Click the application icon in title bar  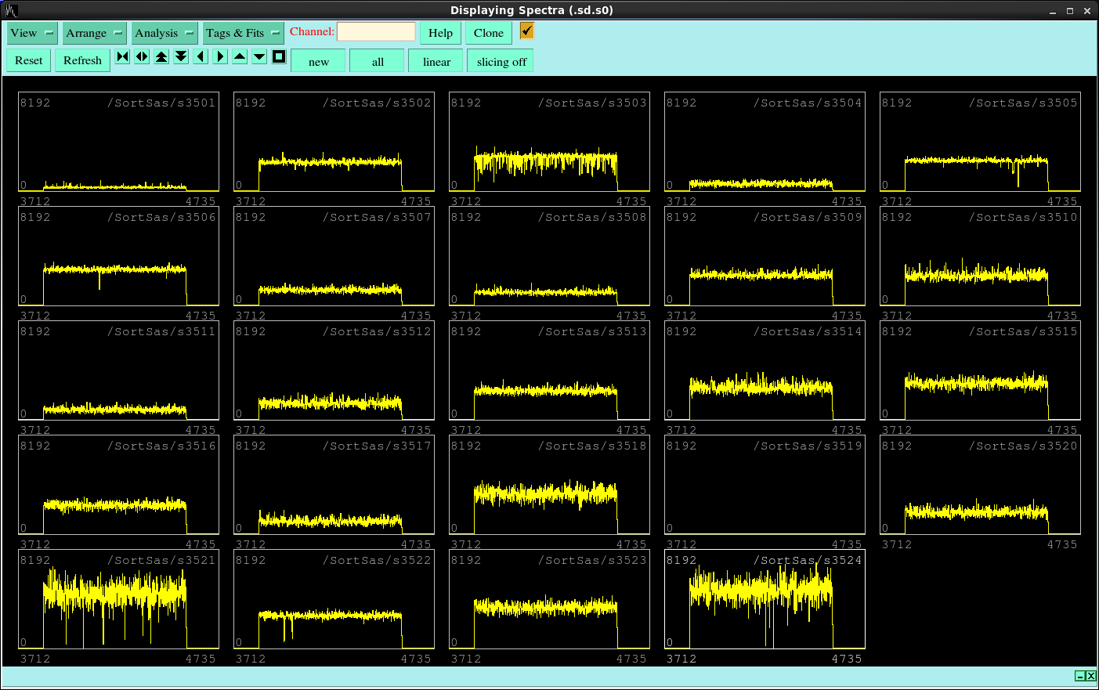tap(11, 10)
